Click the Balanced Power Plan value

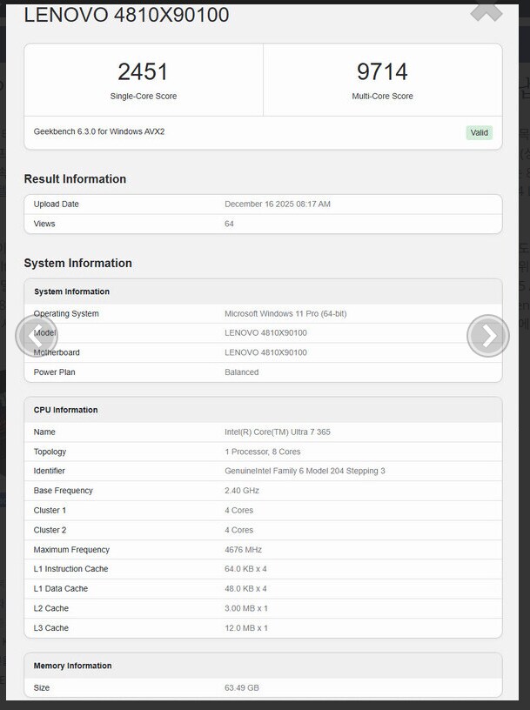242,372
